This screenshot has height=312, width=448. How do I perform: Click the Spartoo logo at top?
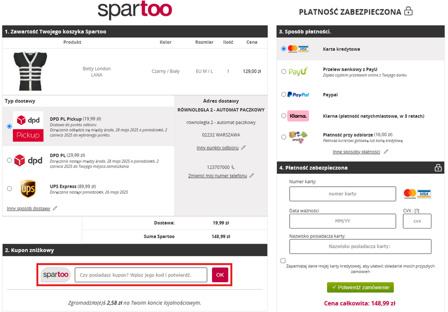pos(134,10)
